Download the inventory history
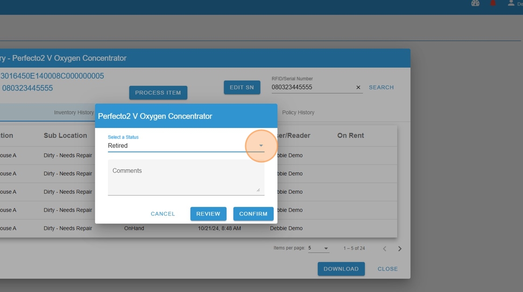This screenshot has width=523, height=292. 341,269
